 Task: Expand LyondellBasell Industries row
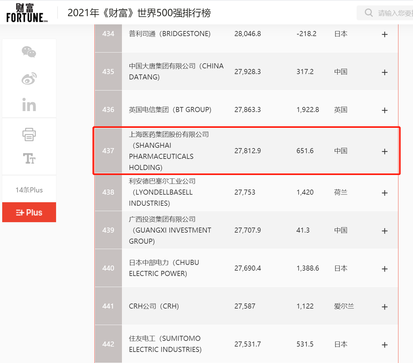click(384, 193)
